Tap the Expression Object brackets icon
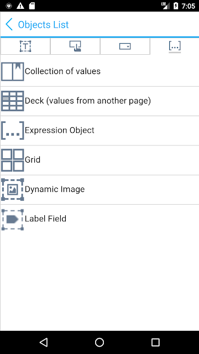199x354 pixels. pos(12,131)
